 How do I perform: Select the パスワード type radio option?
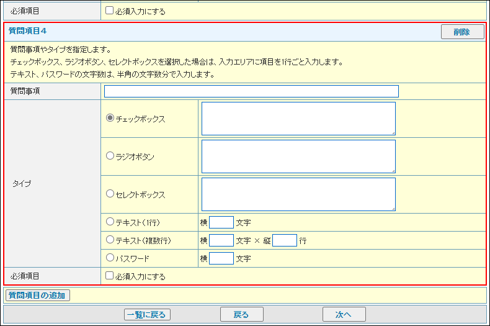[110, 258]
